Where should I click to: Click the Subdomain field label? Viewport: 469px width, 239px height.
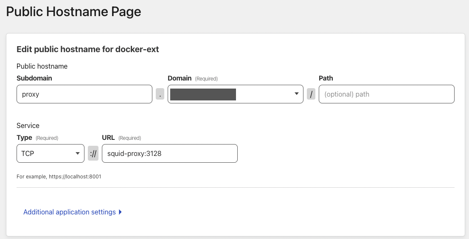click(34, 78)
